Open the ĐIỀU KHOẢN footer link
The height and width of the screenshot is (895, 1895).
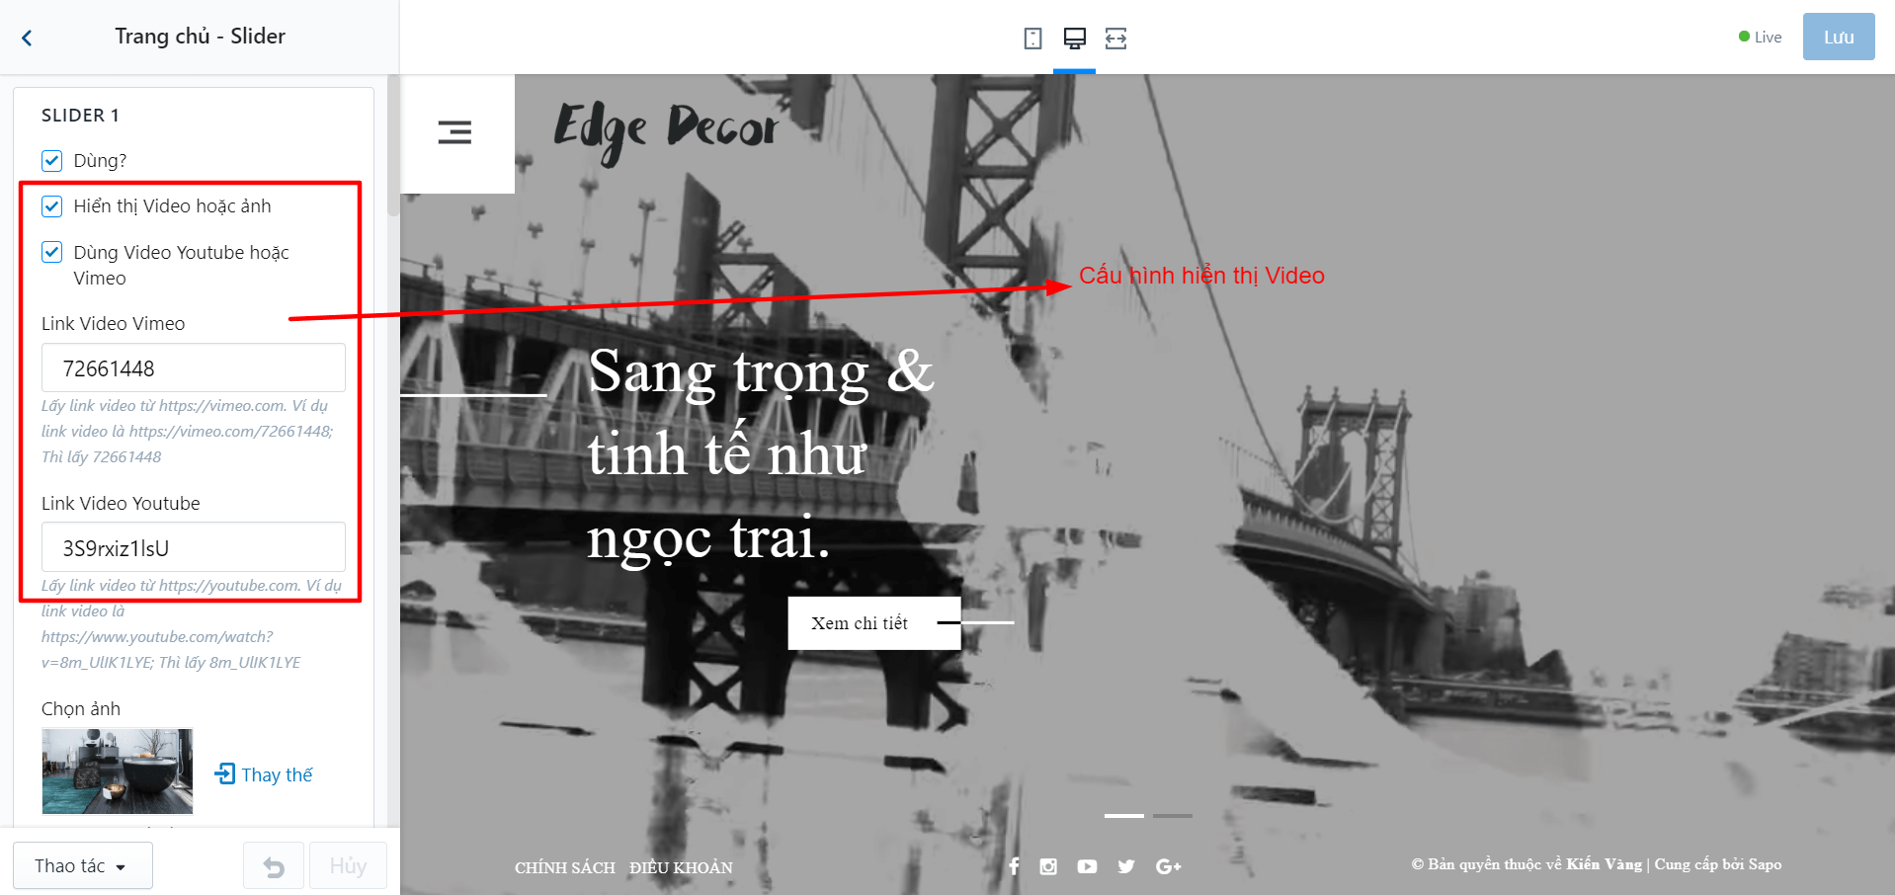pyautogui.click(x=682, y=867)
